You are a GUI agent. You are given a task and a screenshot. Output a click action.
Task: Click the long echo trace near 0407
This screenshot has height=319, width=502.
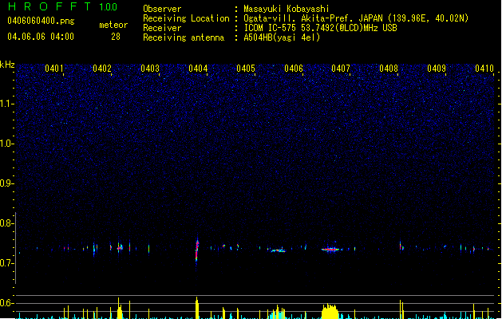(331, 249)
